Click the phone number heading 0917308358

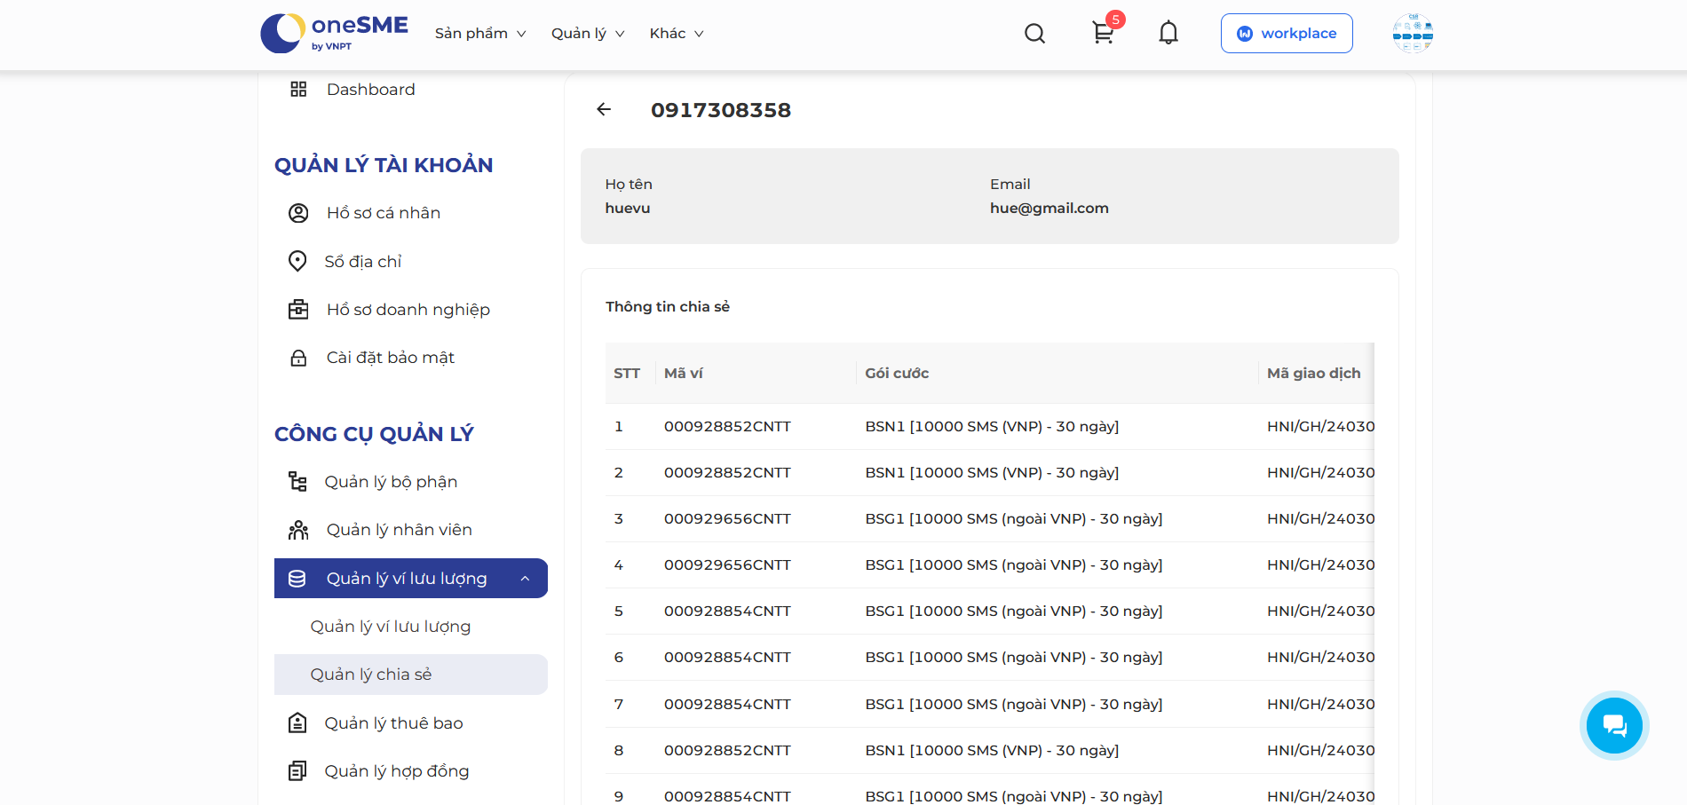pos(721,110)
